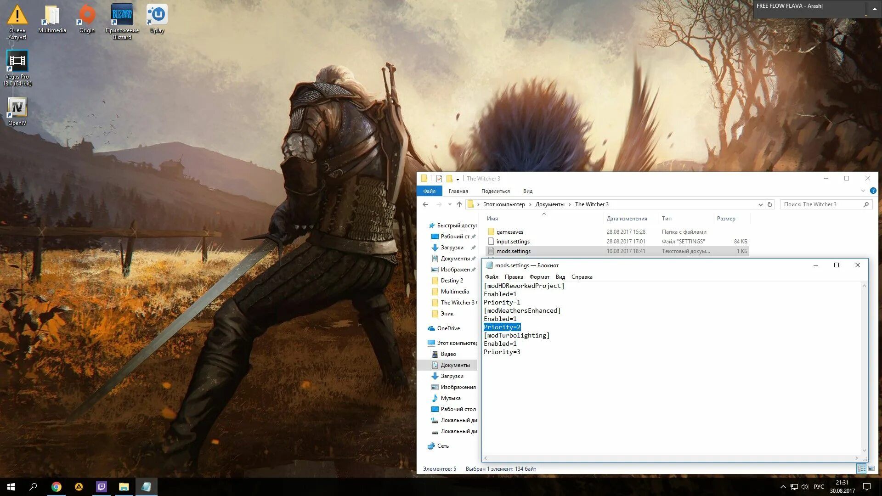Open the Формат menu in Notepad
This screenshot has height=496, width=882.
pyautogui.click(x=539, y=277)
